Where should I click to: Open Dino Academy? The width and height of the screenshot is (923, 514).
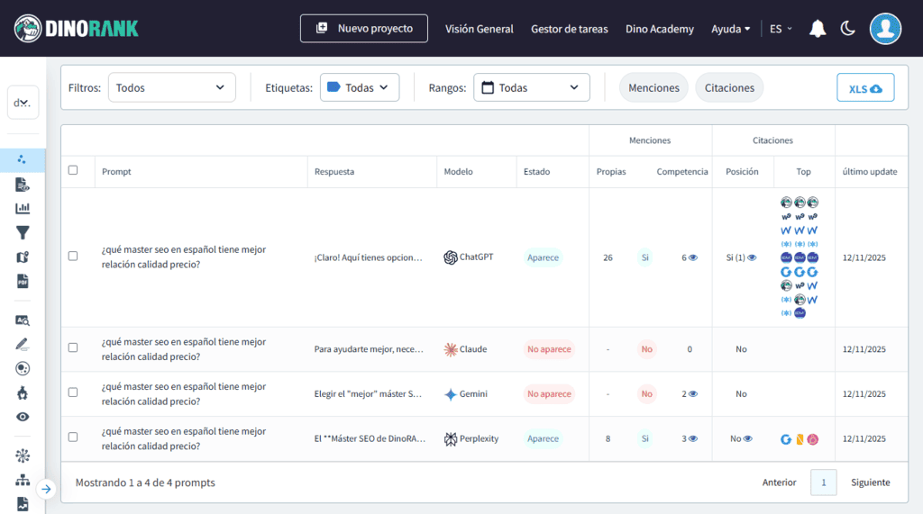pyautogui.click(x=659, y=29)
